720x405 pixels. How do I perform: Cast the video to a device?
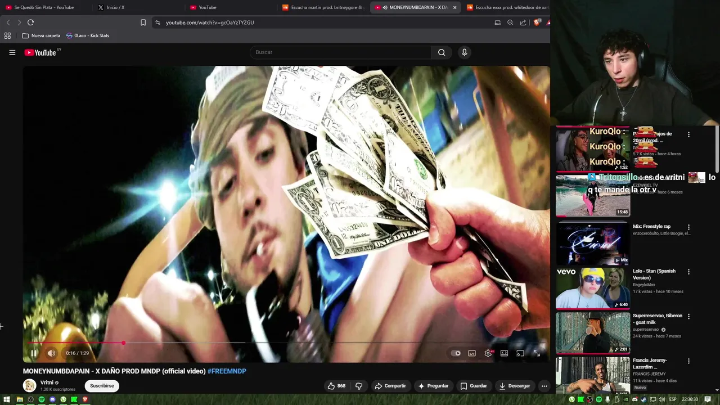[520, 353]
